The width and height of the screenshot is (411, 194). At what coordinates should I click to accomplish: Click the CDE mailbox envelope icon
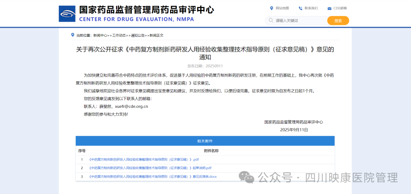coord(330,8)
